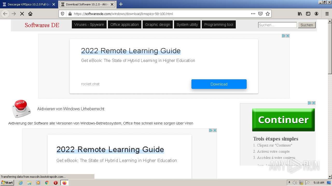This screenshot has width=332, height=186.
Task: Open the network tray icon
Action: (301, 183)
